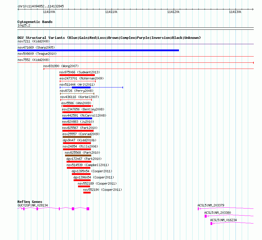Screen dimensions: 262x240
Task: Select nsv825567 (Park2010) variant label
Action: [x=80, y=128]
